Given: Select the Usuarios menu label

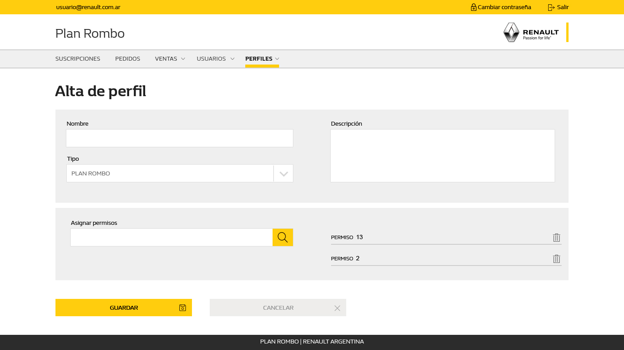Looking at the screenshot, I should [x=211, y=58].
